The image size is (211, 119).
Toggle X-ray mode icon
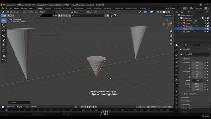coord(158,12)
